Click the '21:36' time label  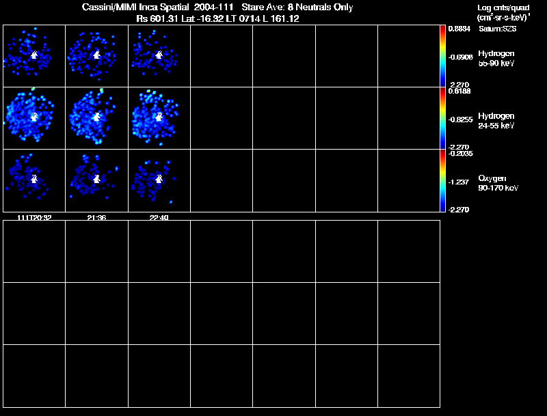point(96,218)
